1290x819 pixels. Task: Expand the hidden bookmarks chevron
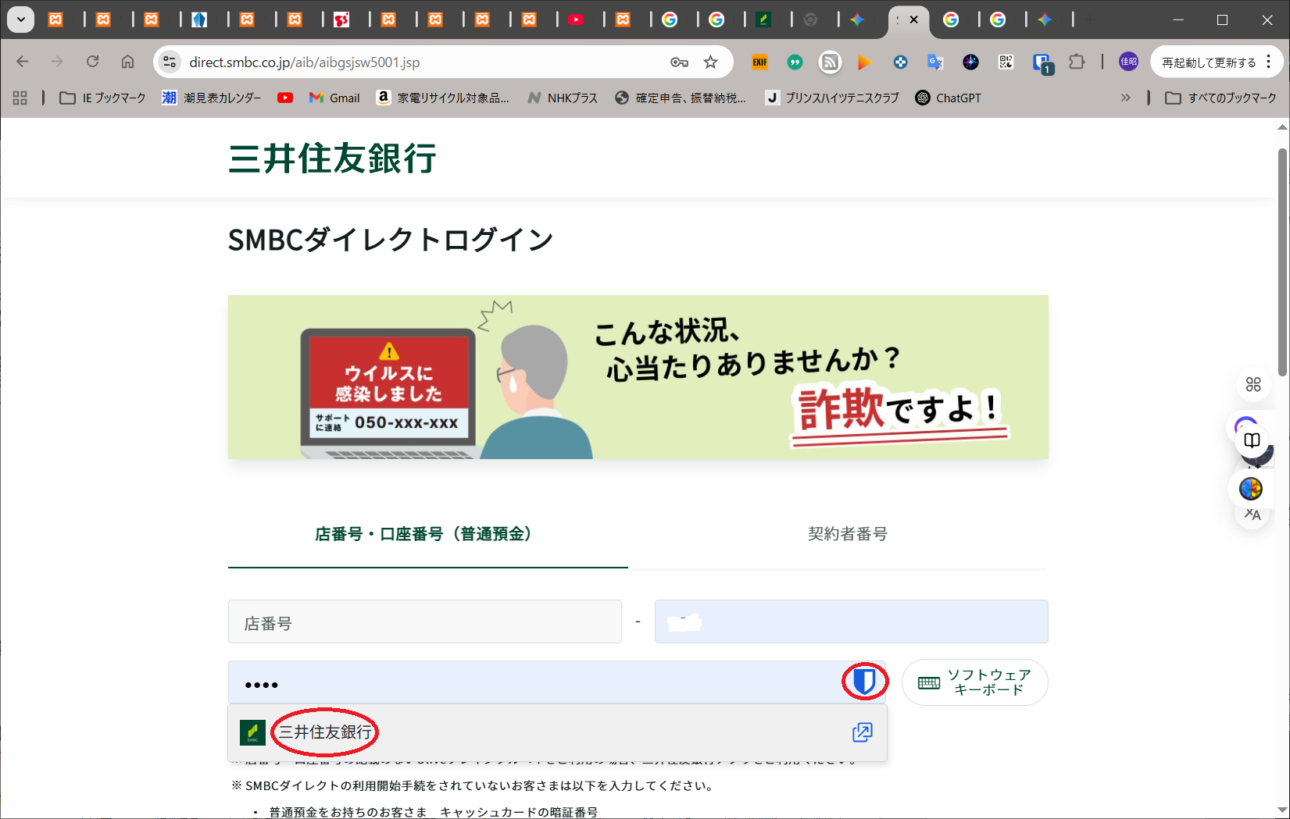tap(1125, 98)
